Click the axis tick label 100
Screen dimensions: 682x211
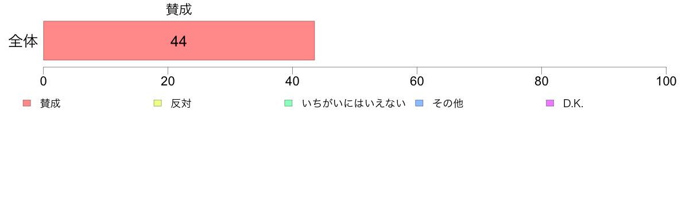coord(666,81)
